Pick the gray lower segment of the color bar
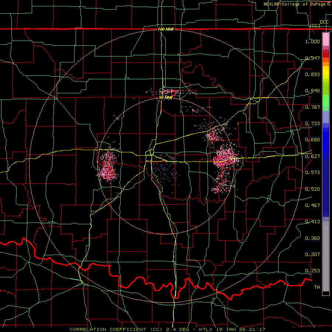 pos(326,256)
